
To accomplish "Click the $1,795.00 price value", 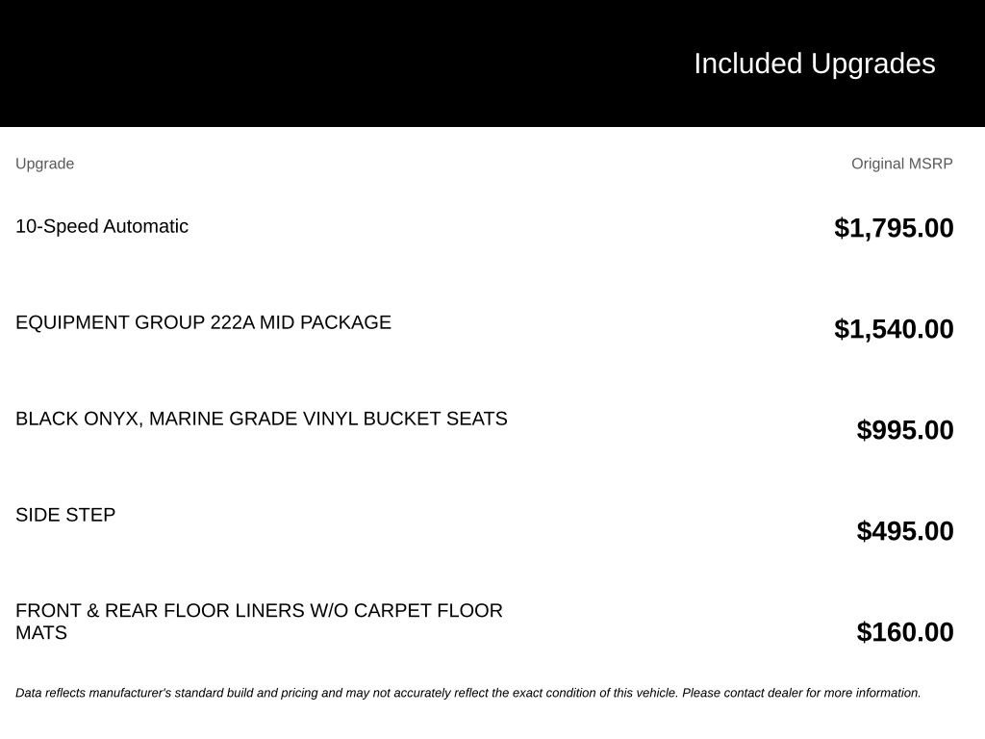I will coord(894,228).
